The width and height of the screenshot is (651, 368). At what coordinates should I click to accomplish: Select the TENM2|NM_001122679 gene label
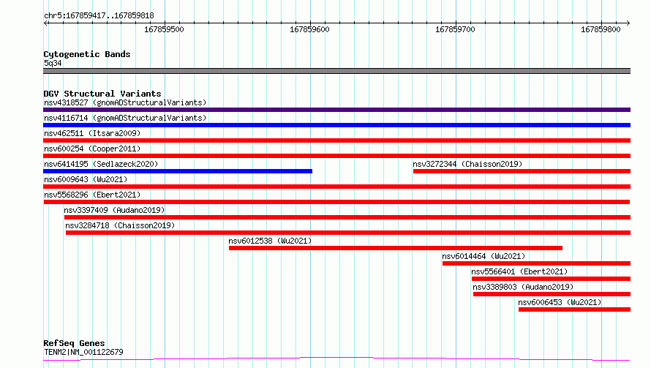[83, 352]
